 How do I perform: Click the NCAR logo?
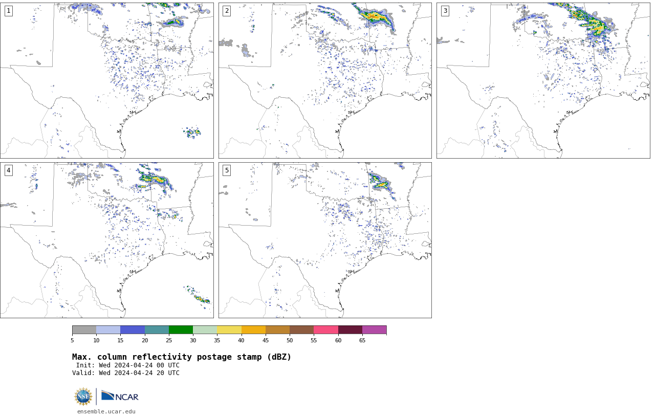pyautogui.click(x=120, y=396)
